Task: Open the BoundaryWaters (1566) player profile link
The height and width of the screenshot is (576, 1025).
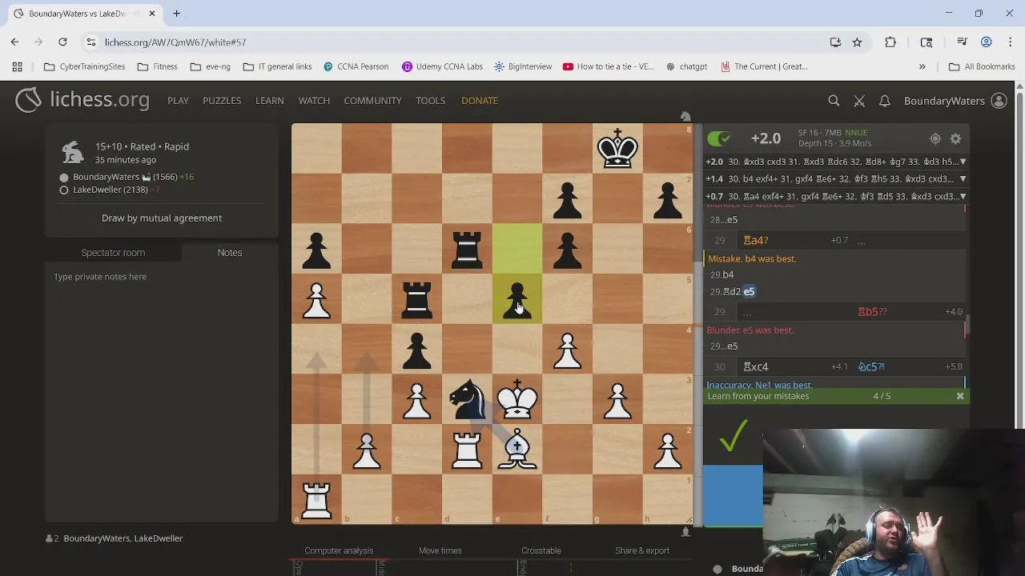Action: 125,177
